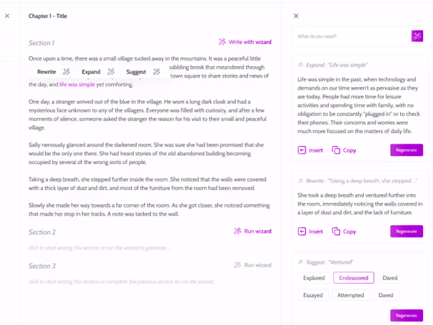Choose the Explored suggestion chip

(314, 278)
